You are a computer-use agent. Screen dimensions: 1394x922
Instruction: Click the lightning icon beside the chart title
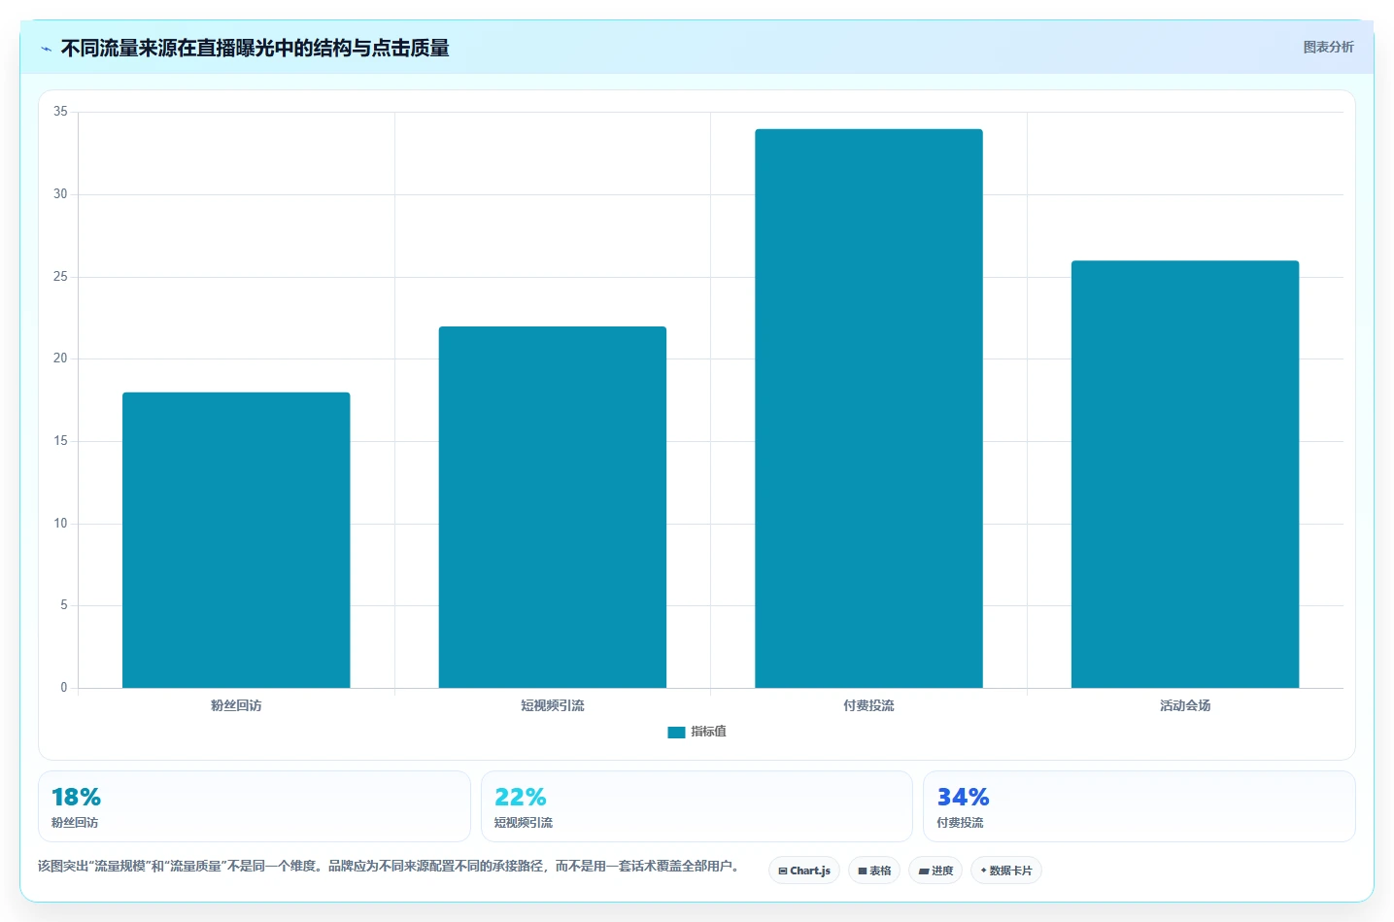point(46,49)
